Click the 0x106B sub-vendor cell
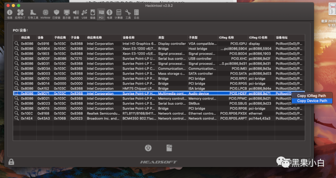Screen dimensions: 336x178 coord(60,118)
